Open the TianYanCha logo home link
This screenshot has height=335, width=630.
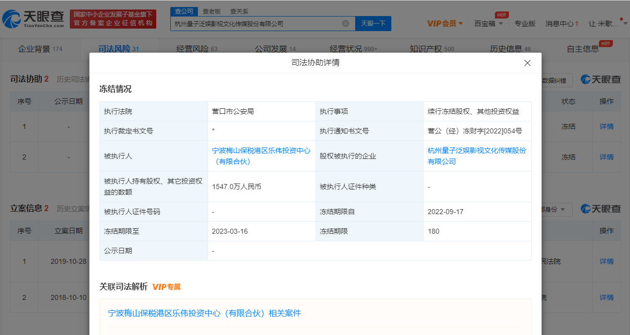tap(34, 19)
